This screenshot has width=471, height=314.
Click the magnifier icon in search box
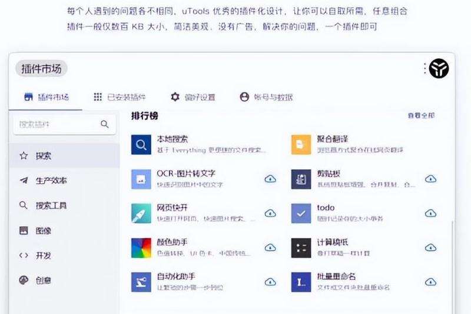[x=104, y=124]
